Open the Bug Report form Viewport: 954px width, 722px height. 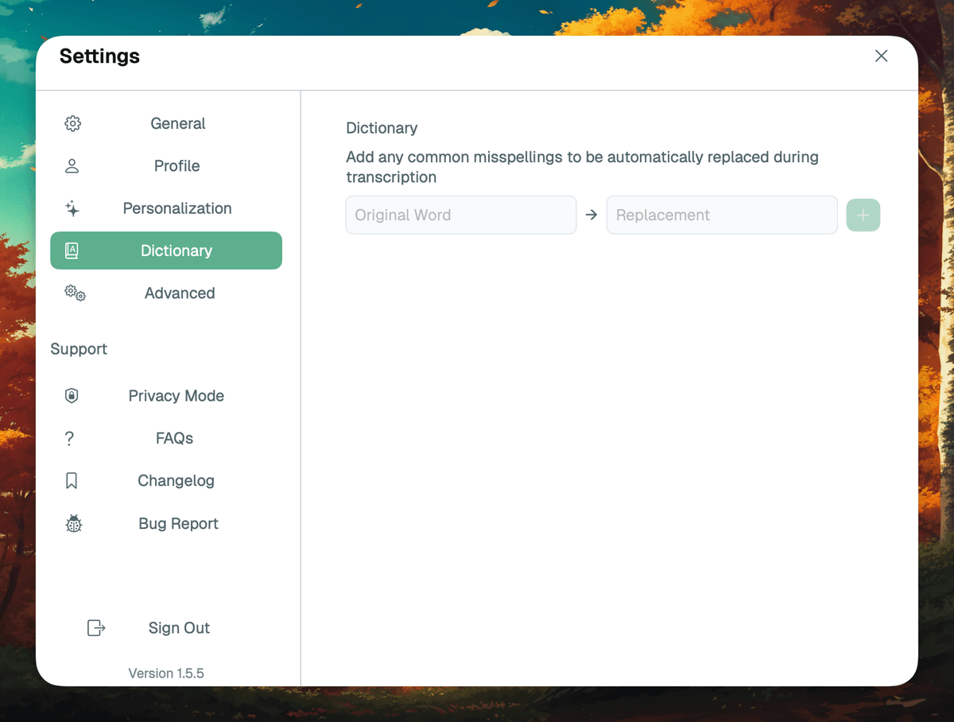point(166,523)
